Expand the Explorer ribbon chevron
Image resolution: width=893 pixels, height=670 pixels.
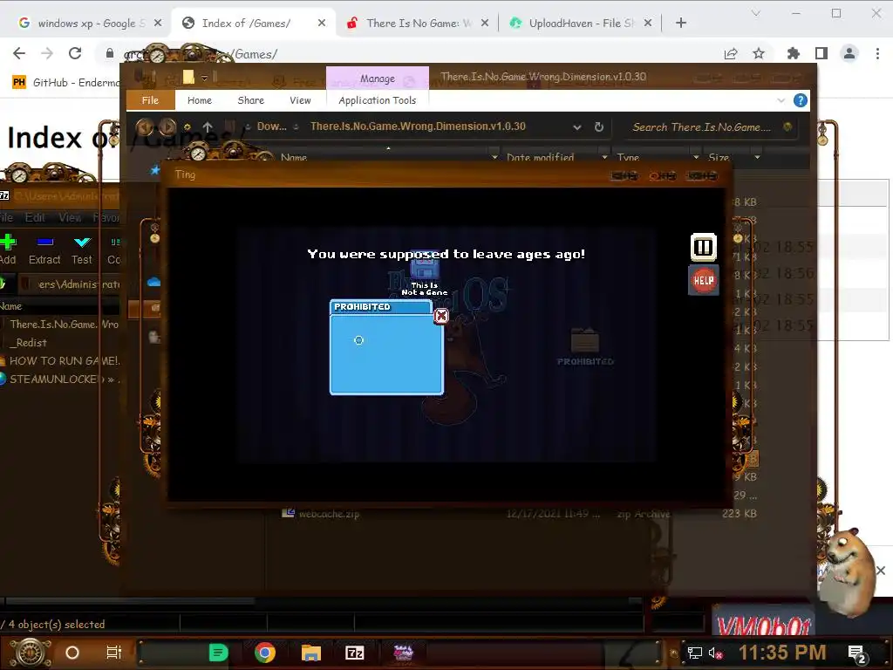click(x=781, y=101)
